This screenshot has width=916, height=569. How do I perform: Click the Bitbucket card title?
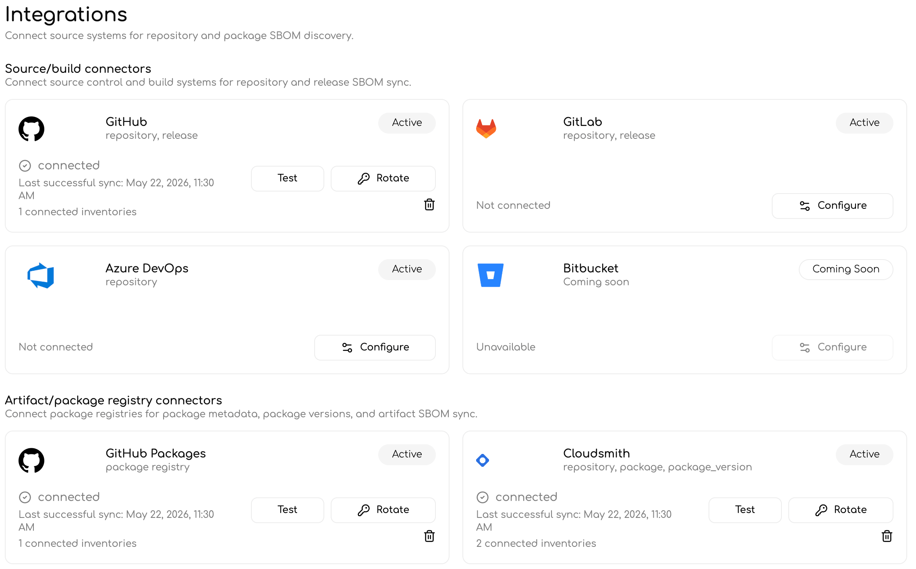click(x=591, y=268)
